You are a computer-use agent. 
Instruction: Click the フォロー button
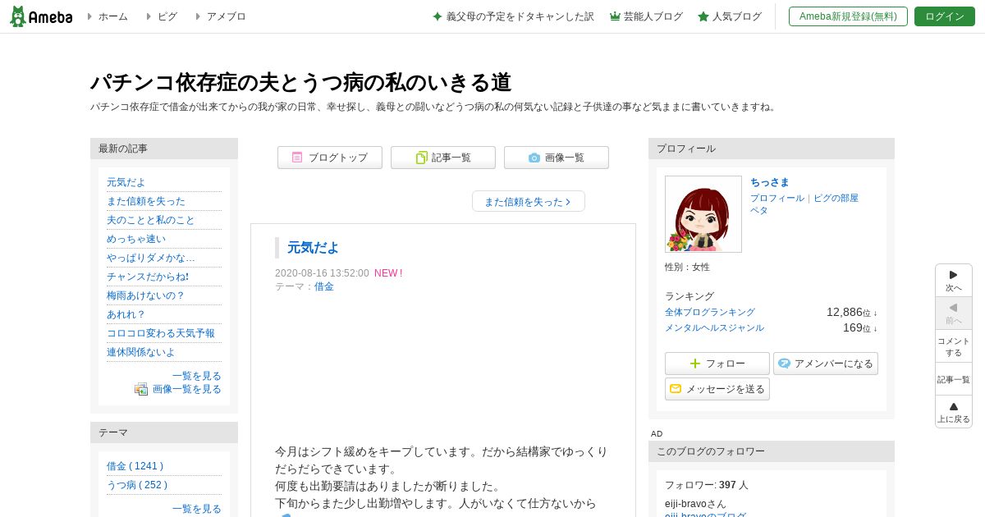[x=717, y=364]
